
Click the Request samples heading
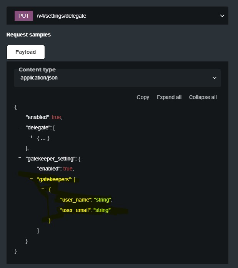[28, 35]
